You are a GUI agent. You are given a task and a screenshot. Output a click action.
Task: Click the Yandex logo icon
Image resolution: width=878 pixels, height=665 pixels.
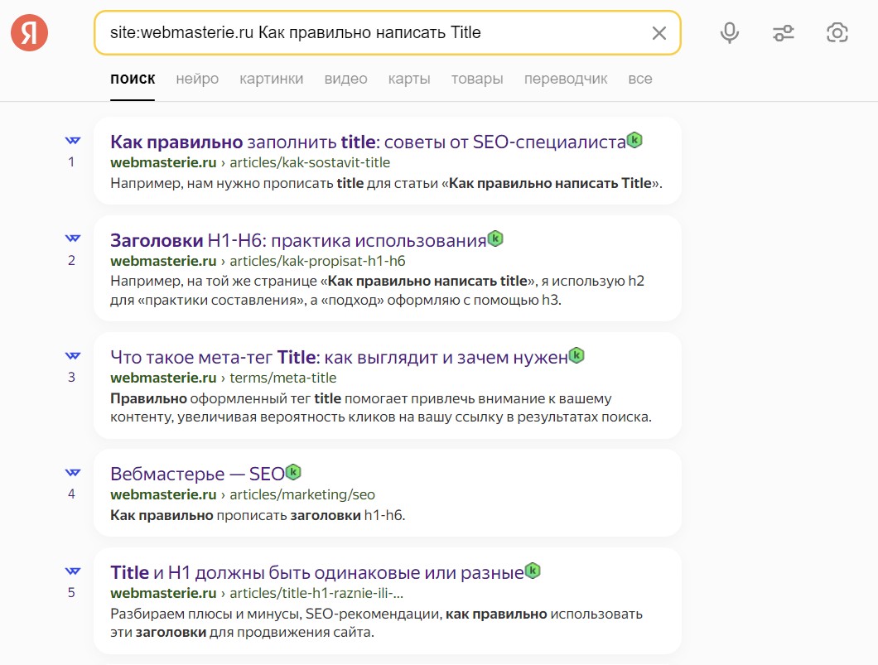click(29, 33)
